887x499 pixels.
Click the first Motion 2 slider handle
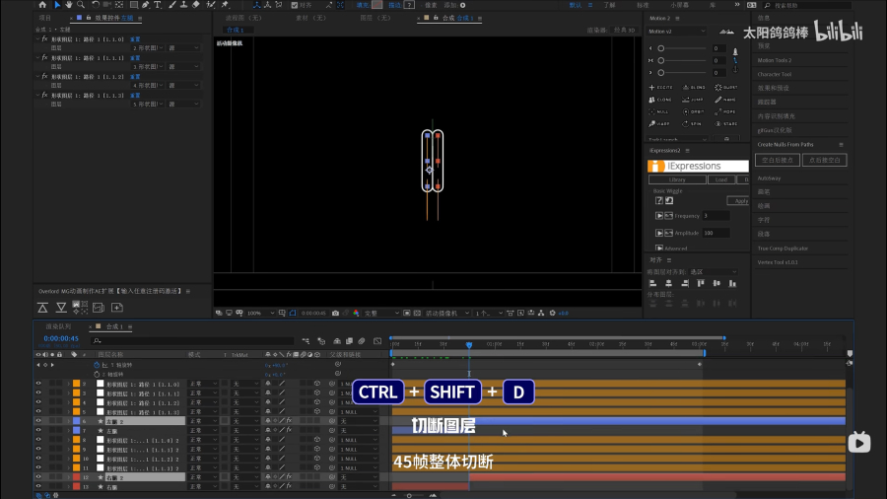coord(660,48)
